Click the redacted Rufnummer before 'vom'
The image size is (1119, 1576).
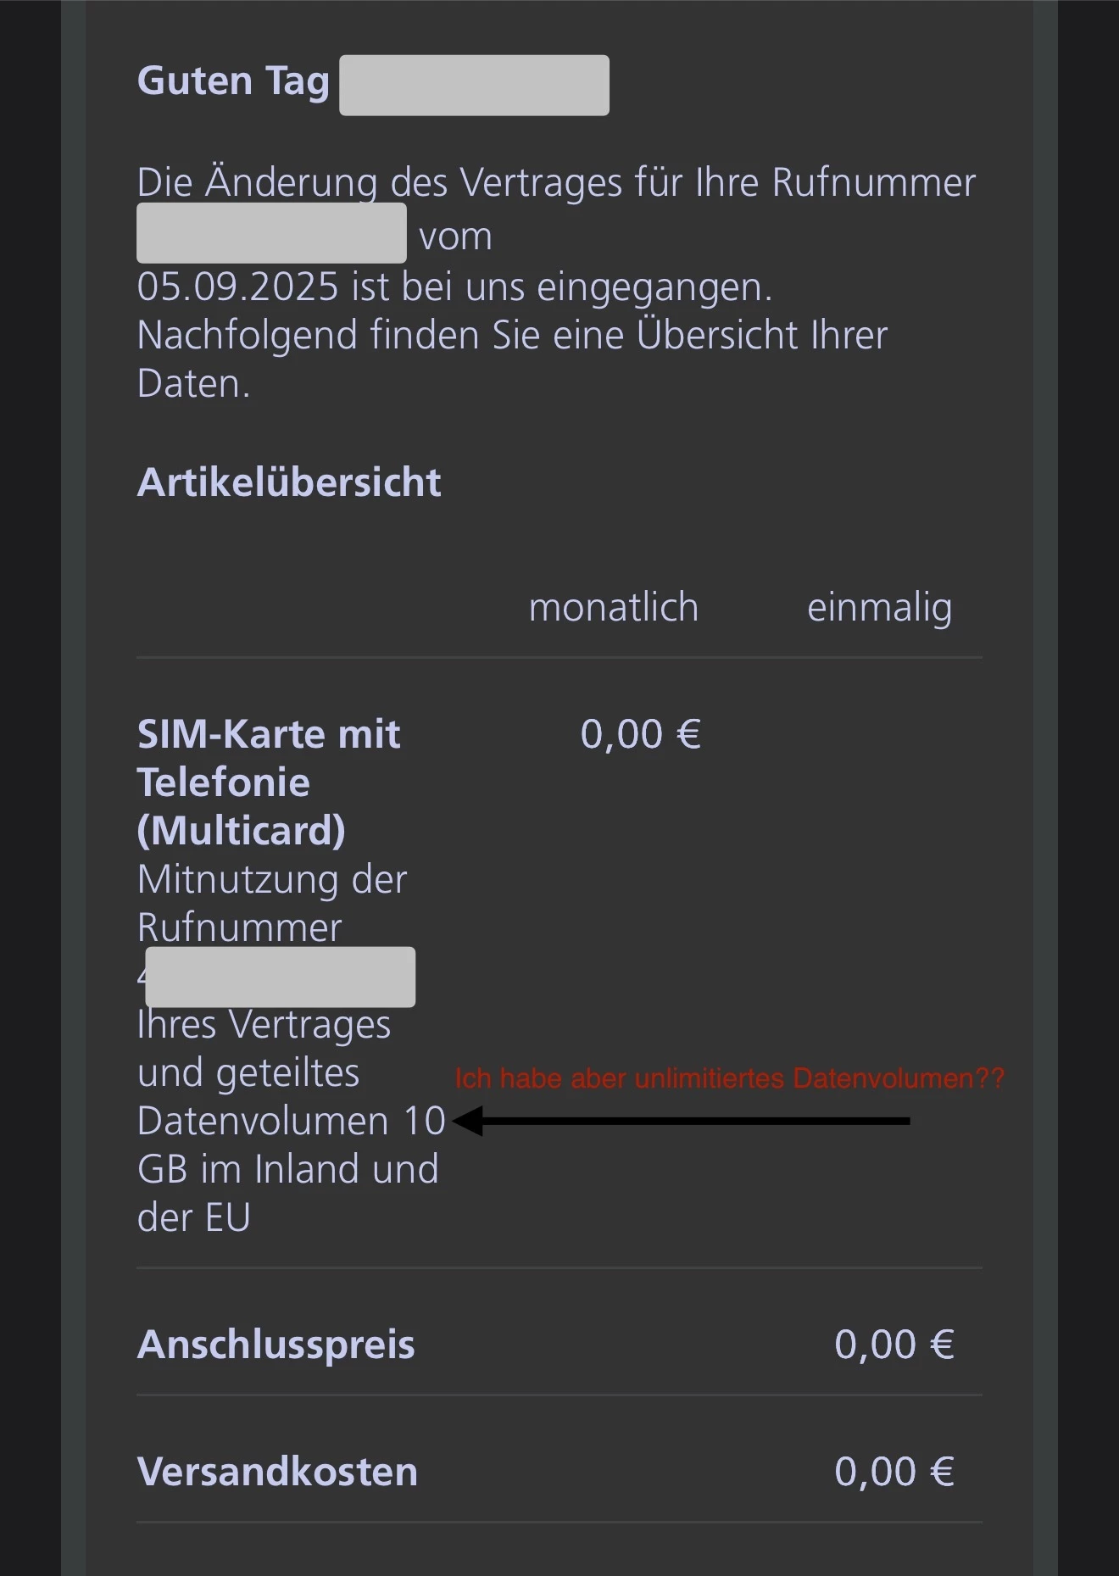pyautogui.click(x=271, y=233)
